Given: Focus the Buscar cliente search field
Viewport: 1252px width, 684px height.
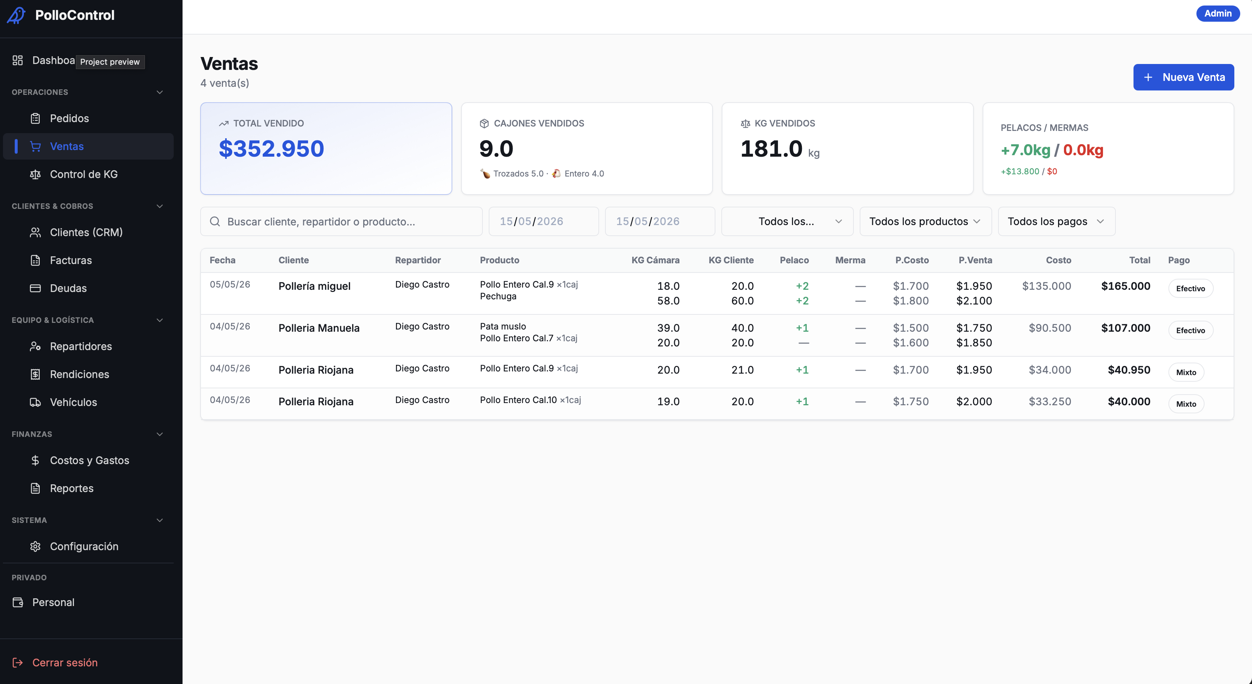Looking at the screenshot, I should click(341, 221).
